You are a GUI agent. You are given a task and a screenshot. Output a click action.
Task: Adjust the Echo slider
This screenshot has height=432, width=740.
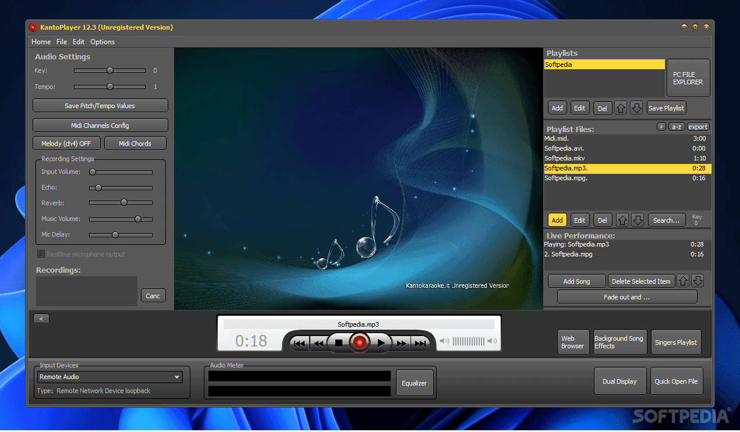[121, 188]
